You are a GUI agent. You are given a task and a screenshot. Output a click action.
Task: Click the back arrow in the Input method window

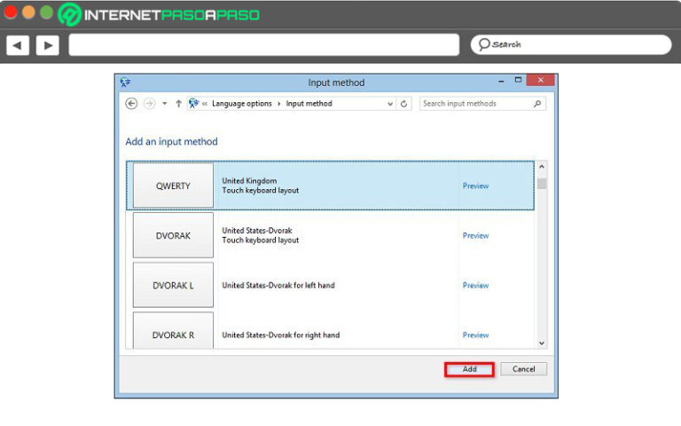pos(131,104)
